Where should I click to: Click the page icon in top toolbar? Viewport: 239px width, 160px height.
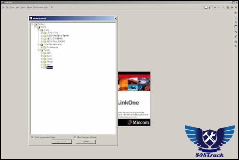[x=206, y=7]
